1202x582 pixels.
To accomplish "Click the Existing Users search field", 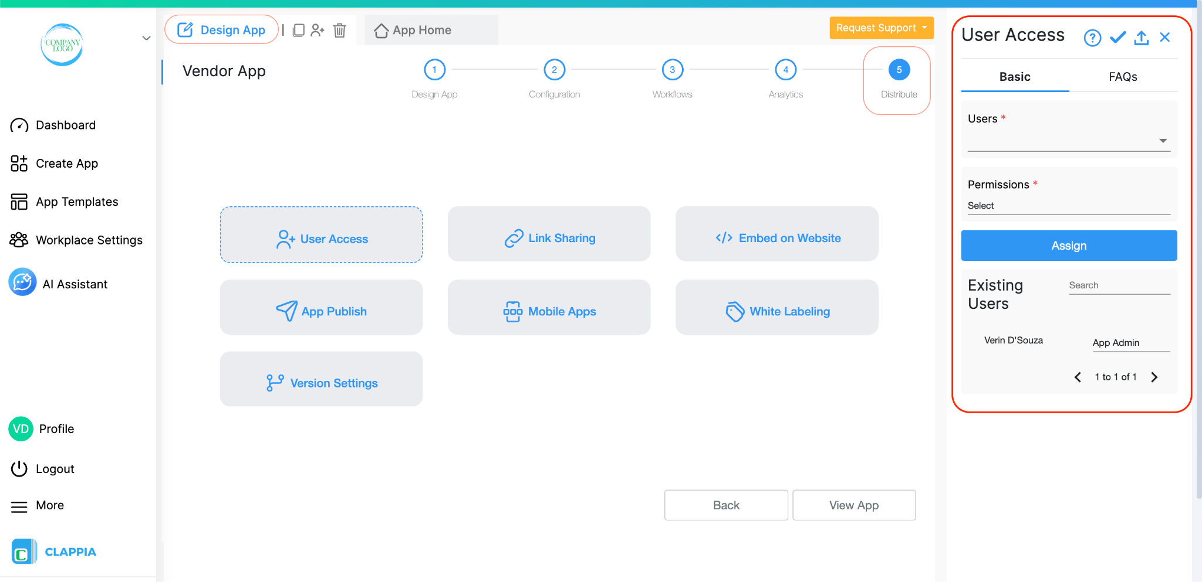I will coord(1118,285).
